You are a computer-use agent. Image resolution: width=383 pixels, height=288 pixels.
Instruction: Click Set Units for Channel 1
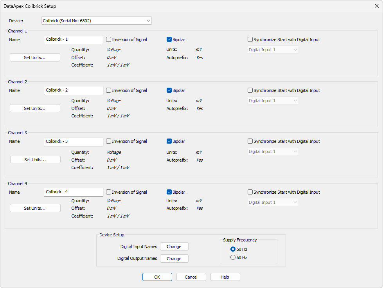tap(35, 58)
